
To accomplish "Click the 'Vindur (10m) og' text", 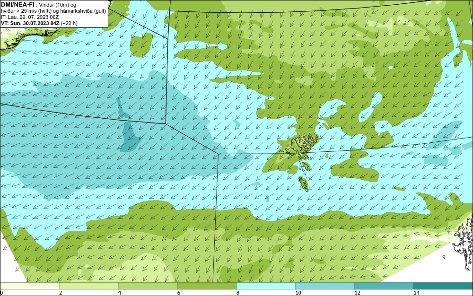I will pyautogui.click(x=58, y=5).
